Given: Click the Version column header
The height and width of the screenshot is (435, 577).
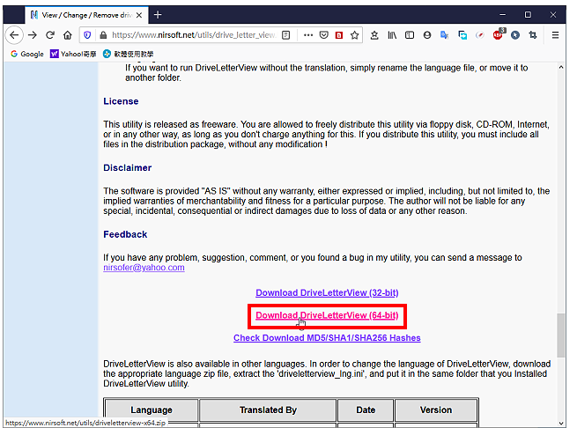Looking at the screenshot, I should click(x=436, y=409).
